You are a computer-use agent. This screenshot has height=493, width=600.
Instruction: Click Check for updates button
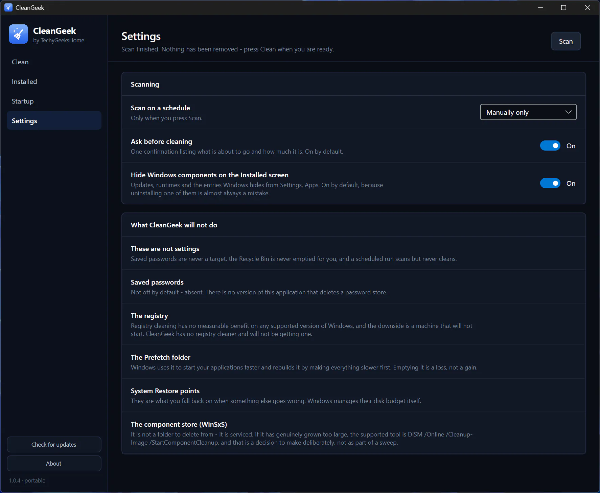point(54,445)
